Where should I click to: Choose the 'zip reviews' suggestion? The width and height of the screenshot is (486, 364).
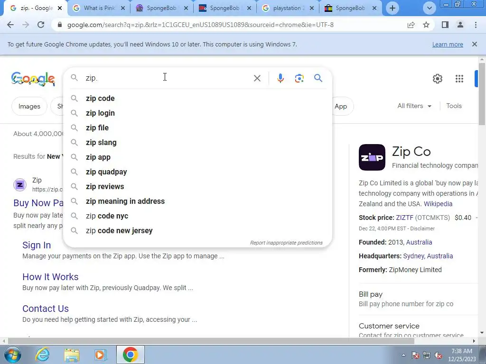point(197,187)
